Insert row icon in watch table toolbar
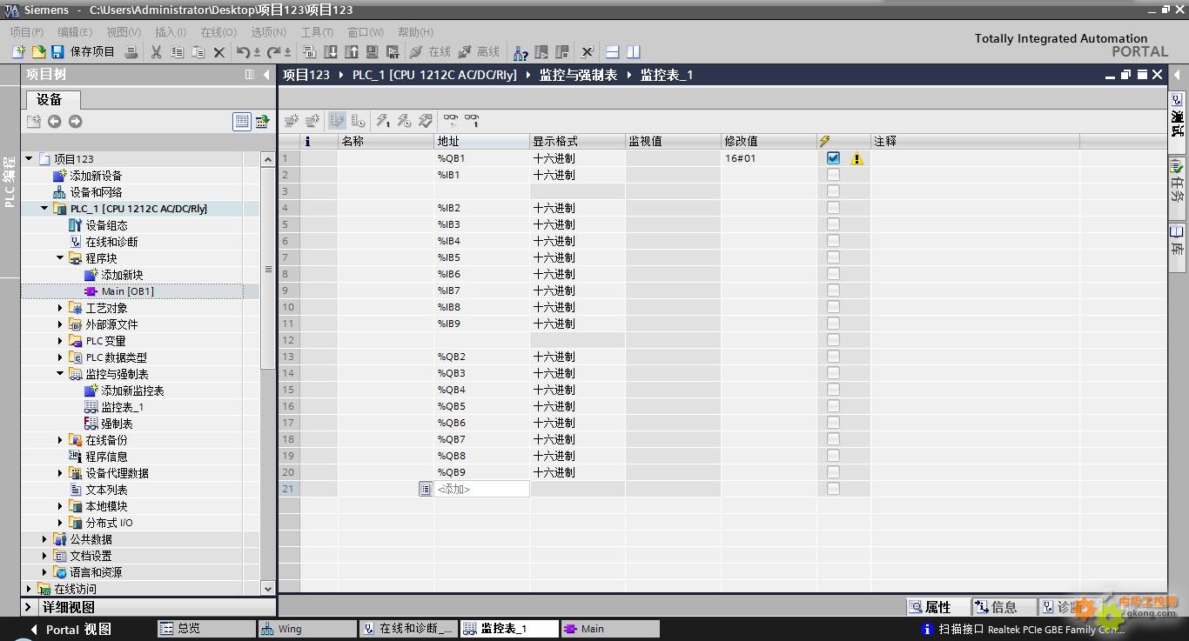 tap(292, 121)
